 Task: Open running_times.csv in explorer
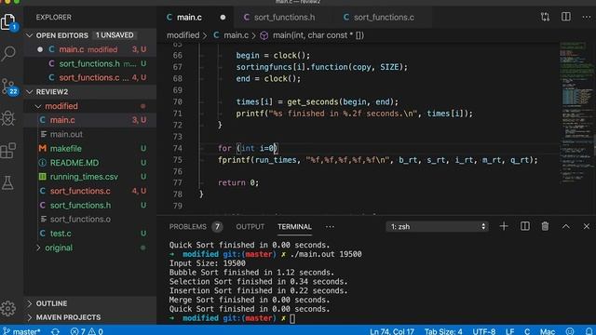click(89, 177)
